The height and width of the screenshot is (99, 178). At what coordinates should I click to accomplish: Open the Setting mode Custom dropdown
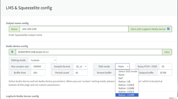(42, 60)
